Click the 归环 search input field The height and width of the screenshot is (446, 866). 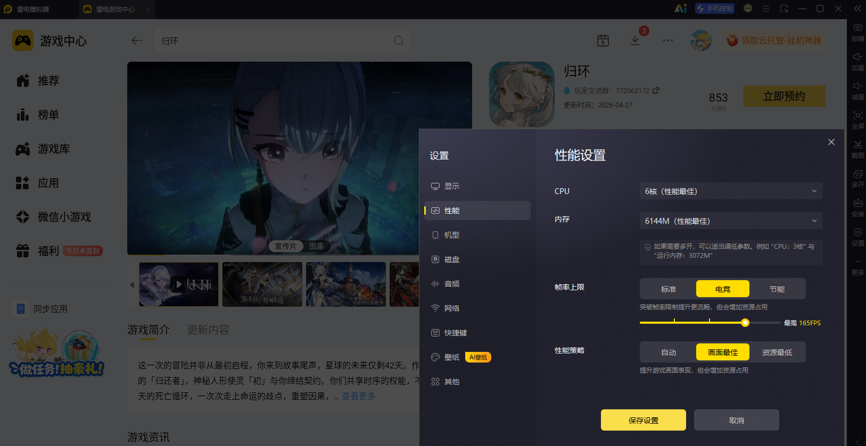(283, 40)
